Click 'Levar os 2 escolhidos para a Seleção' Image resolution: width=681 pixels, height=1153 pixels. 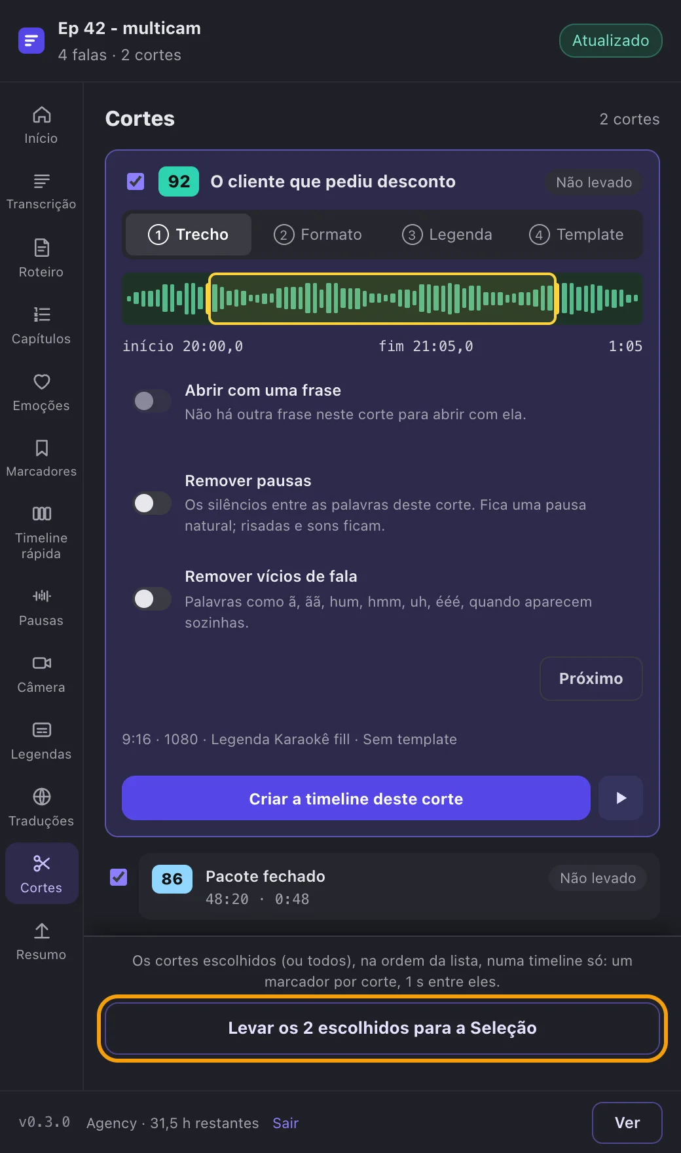[382, 1028]
